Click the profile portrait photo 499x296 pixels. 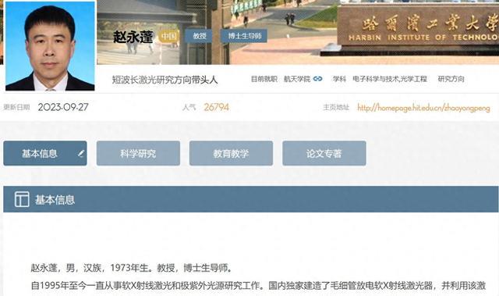click(x=50, y=45)
